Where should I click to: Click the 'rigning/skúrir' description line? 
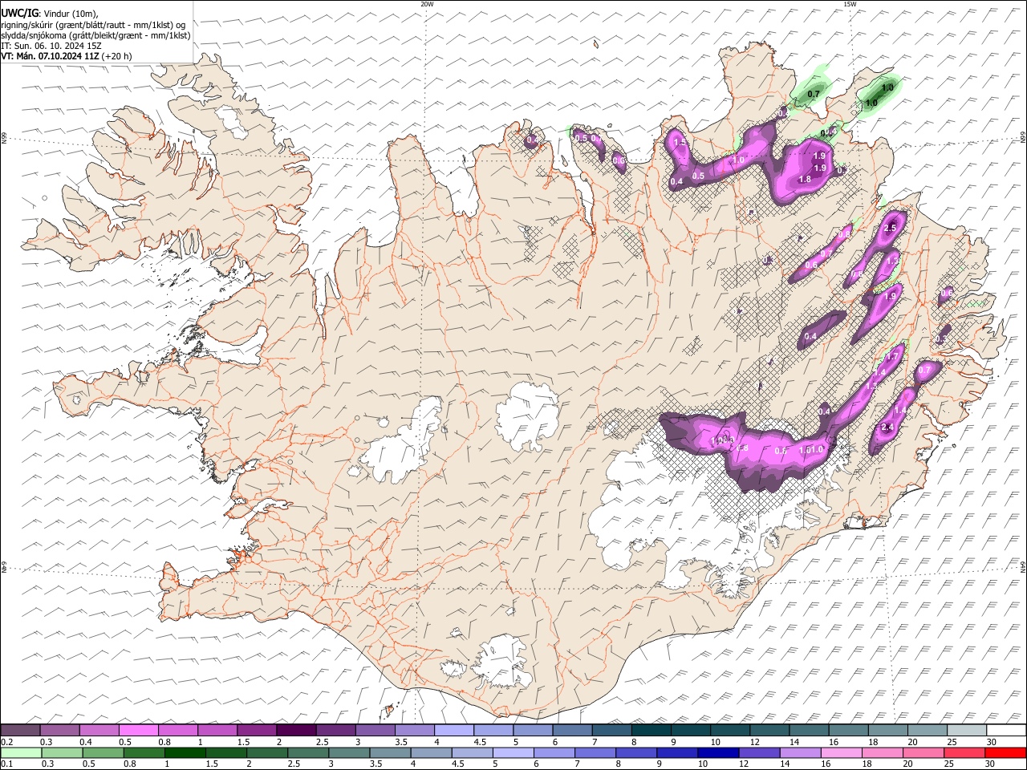94,25
